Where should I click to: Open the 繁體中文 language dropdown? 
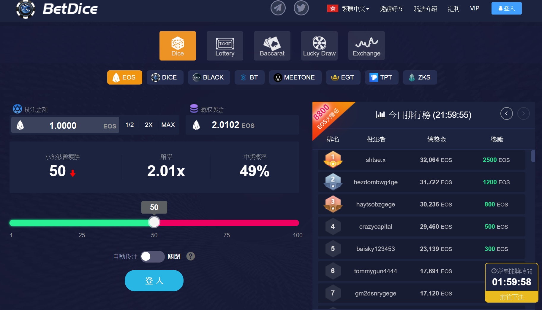355,9
